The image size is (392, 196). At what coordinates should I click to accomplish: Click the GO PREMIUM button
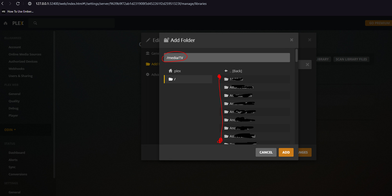(379, 23)
